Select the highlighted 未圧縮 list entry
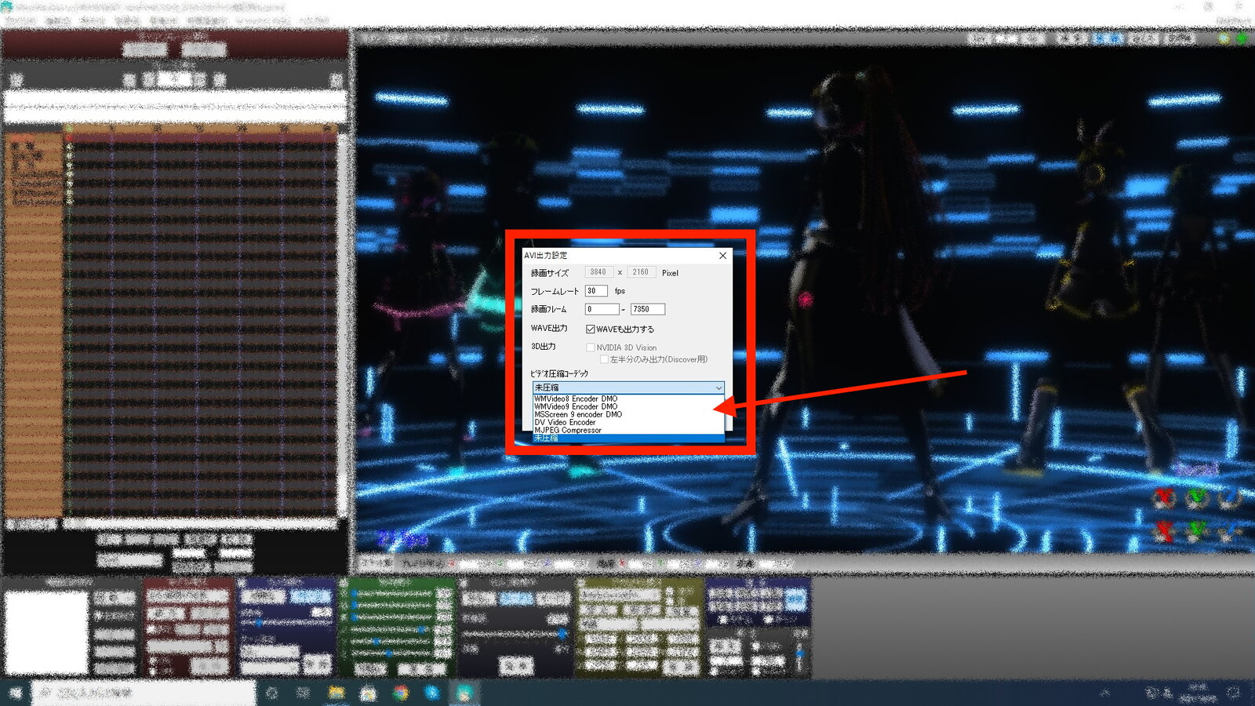Image resolution: width=1255 pixels, height=706 pixels. coord(627,439)
